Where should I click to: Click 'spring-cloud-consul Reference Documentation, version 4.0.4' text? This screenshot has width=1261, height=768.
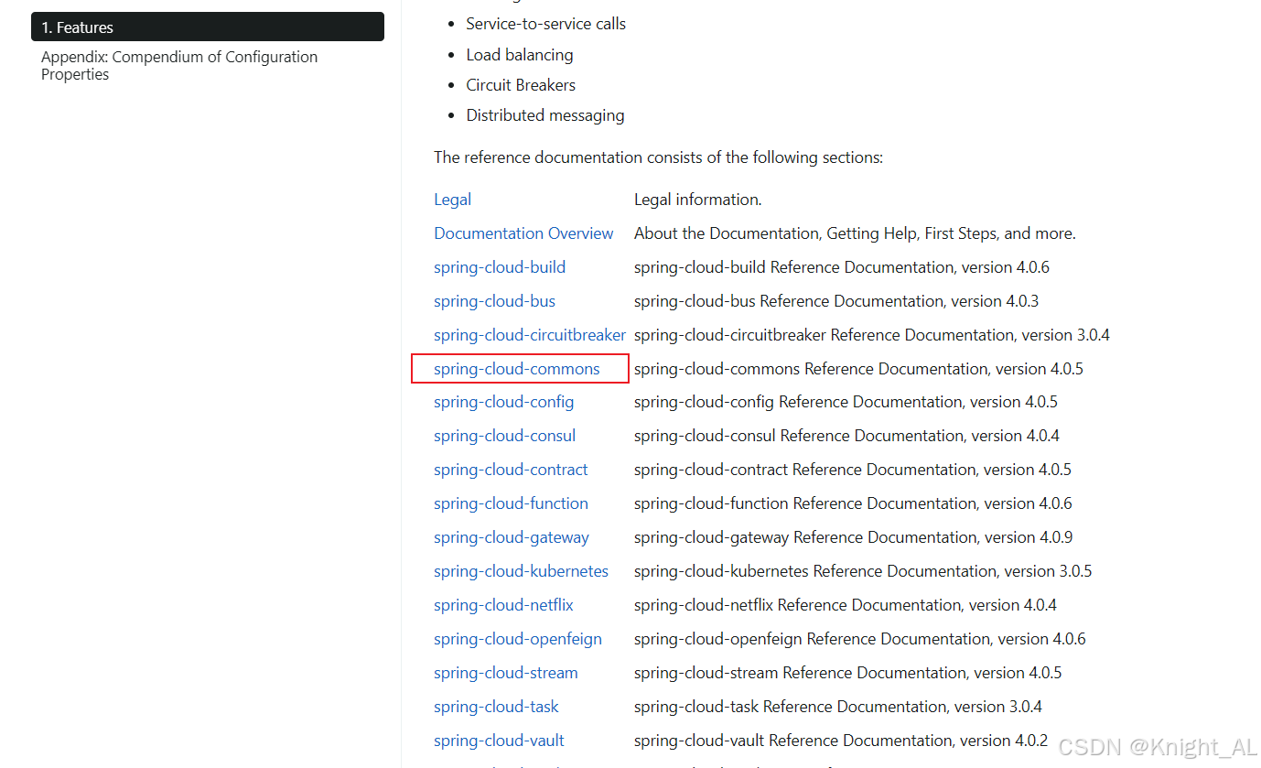(846, 436)
